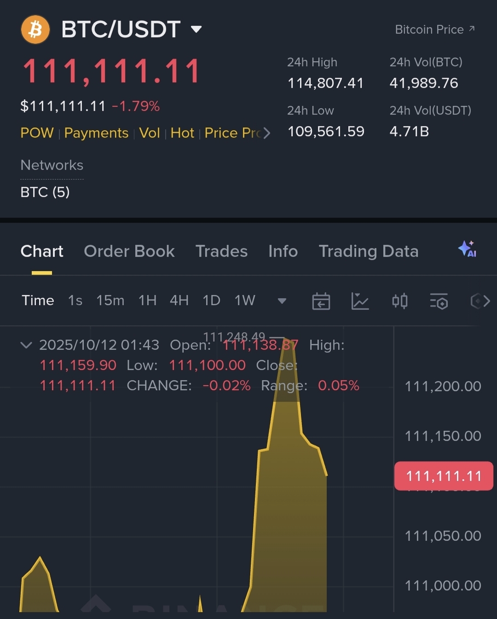The width and height of the screenshot is (497, 619).
Task: Tap the red 111,111.11 price axis marker
Action: 444,476
